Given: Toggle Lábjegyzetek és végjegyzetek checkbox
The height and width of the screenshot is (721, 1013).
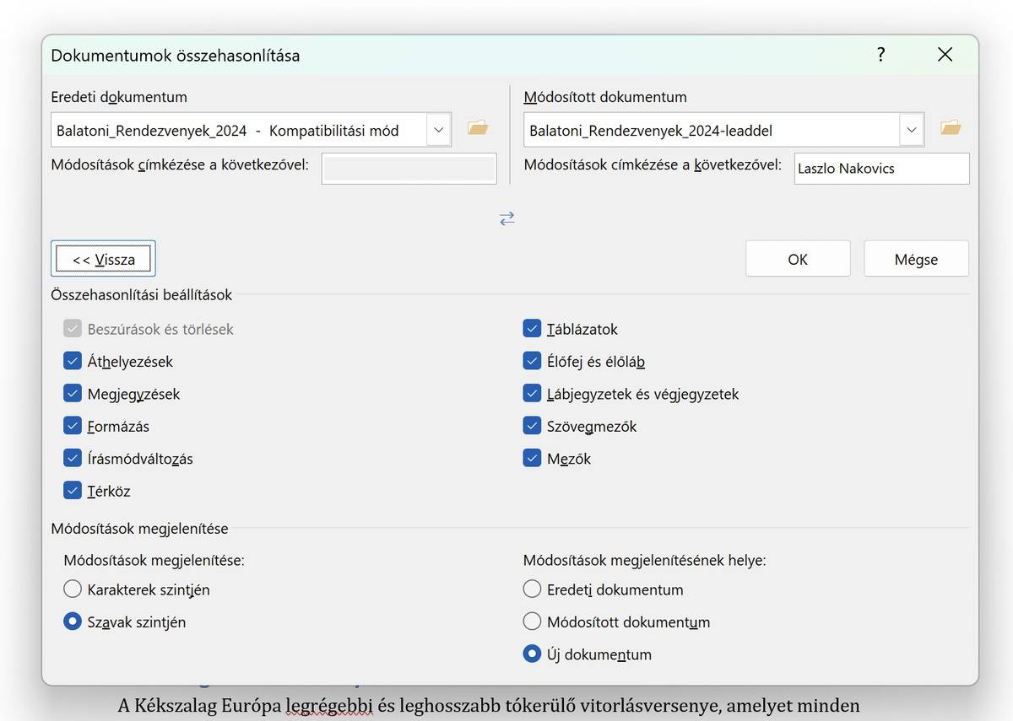Looking at the screenshot, I should pos(532,394).
